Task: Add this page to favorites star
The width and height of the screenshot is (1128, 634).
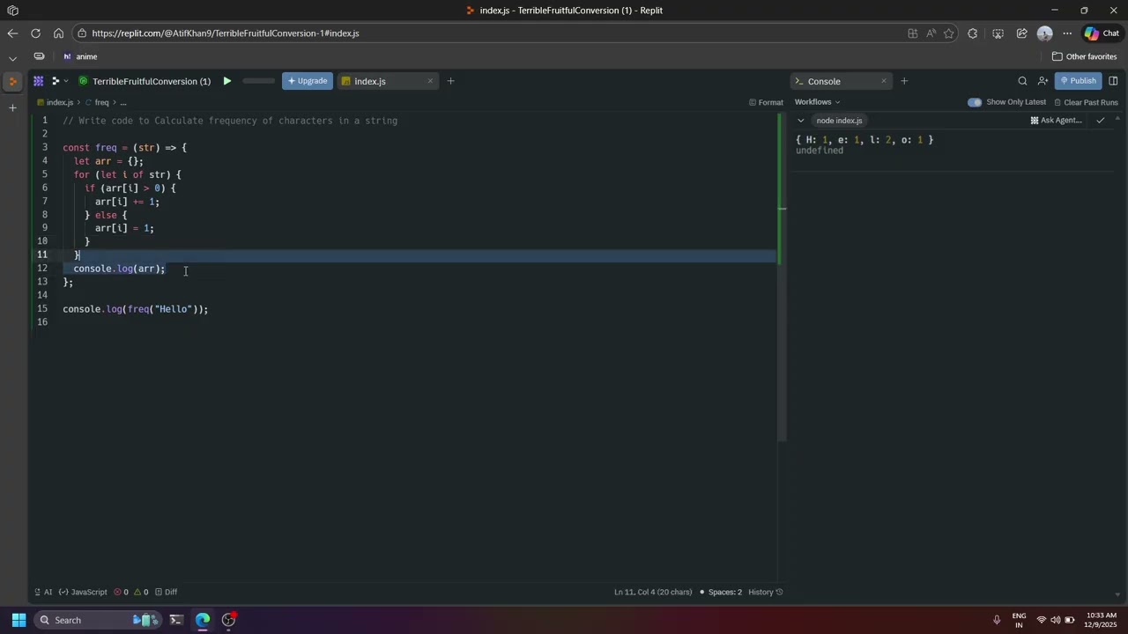Action: (x=949, y=33)
